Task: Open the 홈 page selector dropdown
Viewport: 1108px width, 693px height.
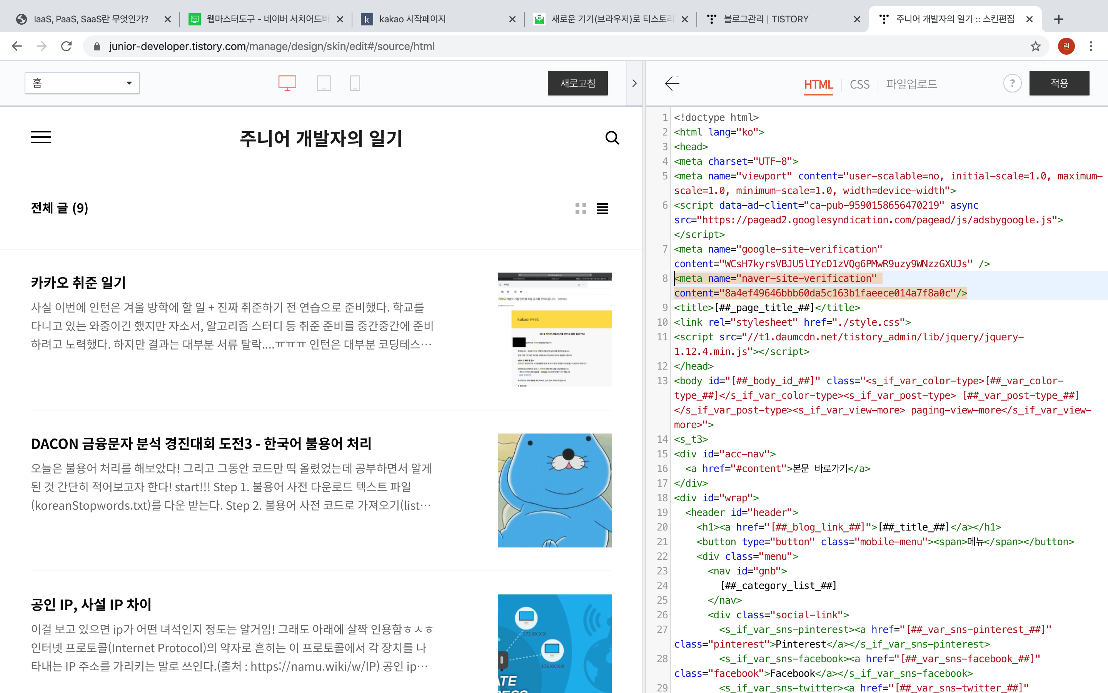Action: pos(82,83)
